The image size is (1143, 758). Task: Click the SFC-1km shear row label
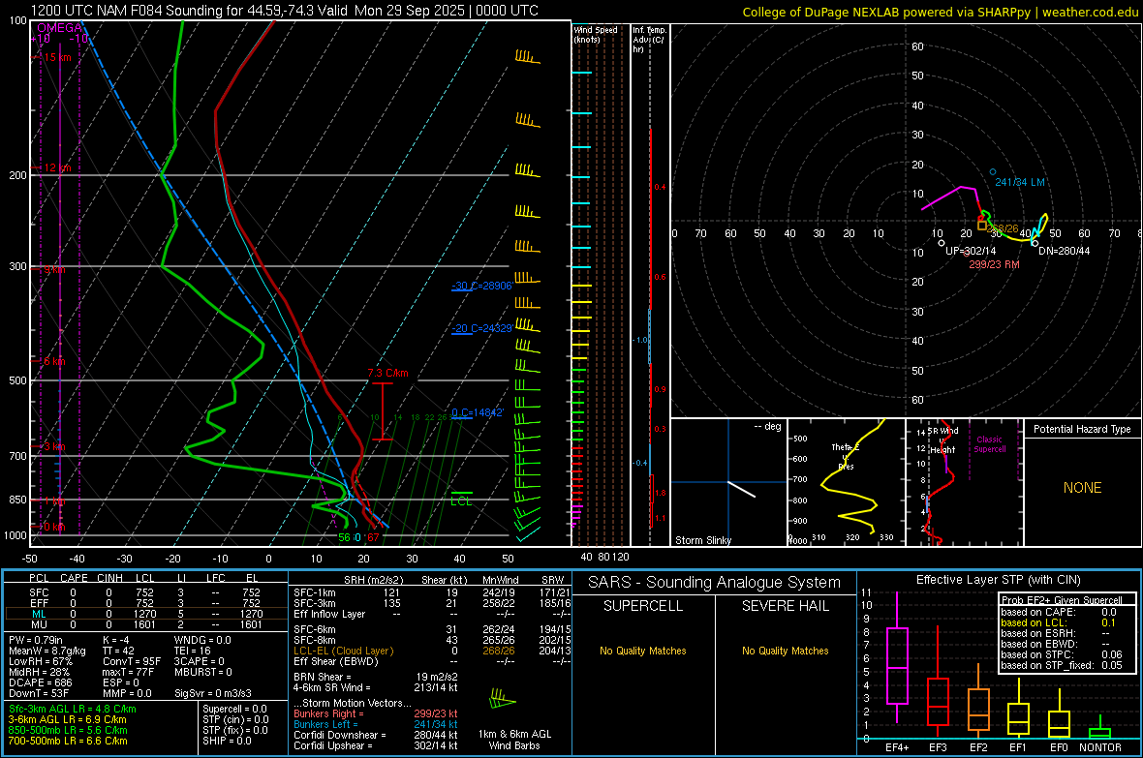pyautogui.click(x=315, y=592)
